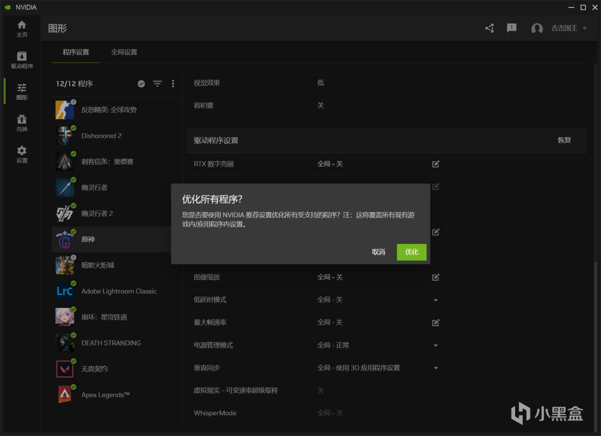Open the three-dot more options menu
Screen dimensions: 601x436
pyautogui.click(x=173, y=84)
